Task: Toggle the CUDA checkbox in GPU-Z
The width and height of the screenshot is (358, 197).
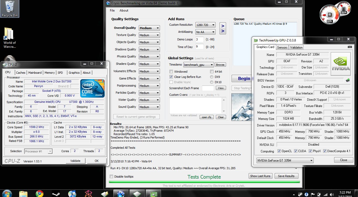Action: pyautogui.click(x=296, y=151)
